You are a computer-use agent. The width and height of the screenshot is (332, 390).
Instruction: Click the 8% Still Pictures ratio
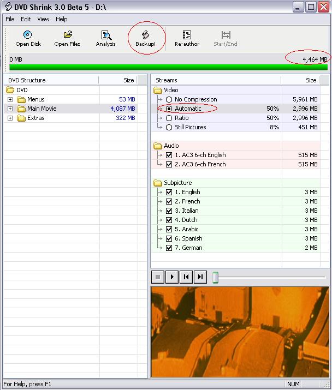[274, 127]
